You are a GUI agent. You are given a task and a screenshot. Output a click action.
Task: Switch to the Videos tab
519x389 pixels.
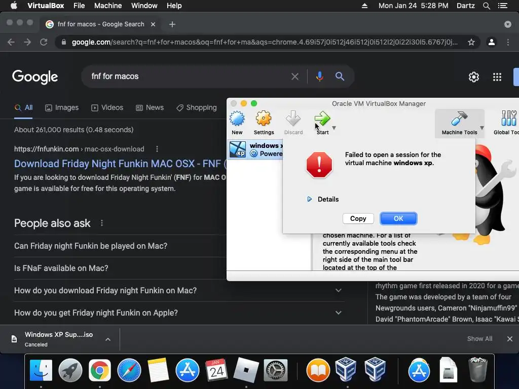(x=107, y=108)
